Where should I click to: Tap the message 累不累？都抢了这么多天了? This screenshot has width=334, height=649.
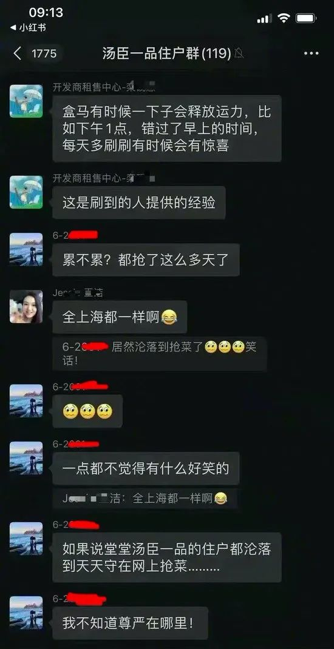[146, 260]
